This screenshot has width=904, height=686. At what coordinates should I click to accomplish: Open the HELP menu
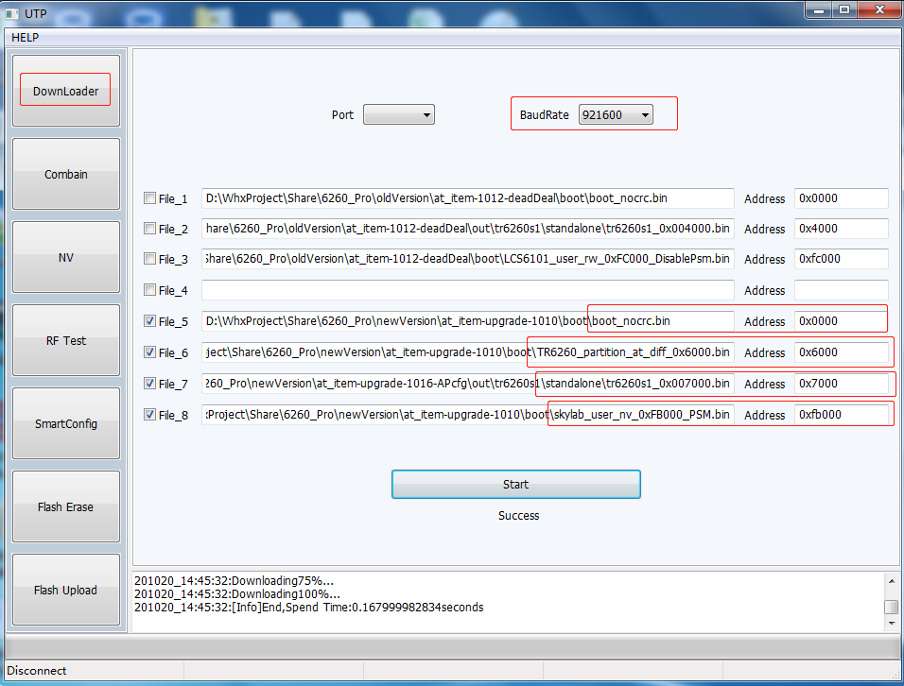pyautogui.click(x=25, y=38)
